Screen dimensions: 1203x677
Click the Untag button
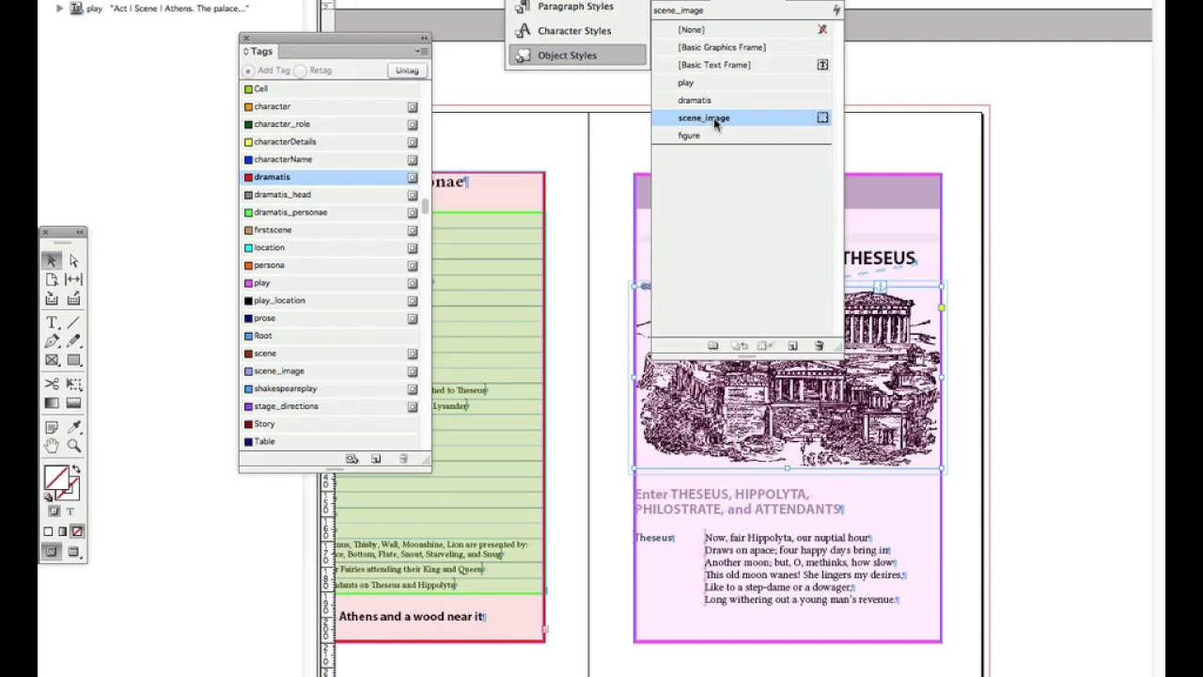coord(407,71)
